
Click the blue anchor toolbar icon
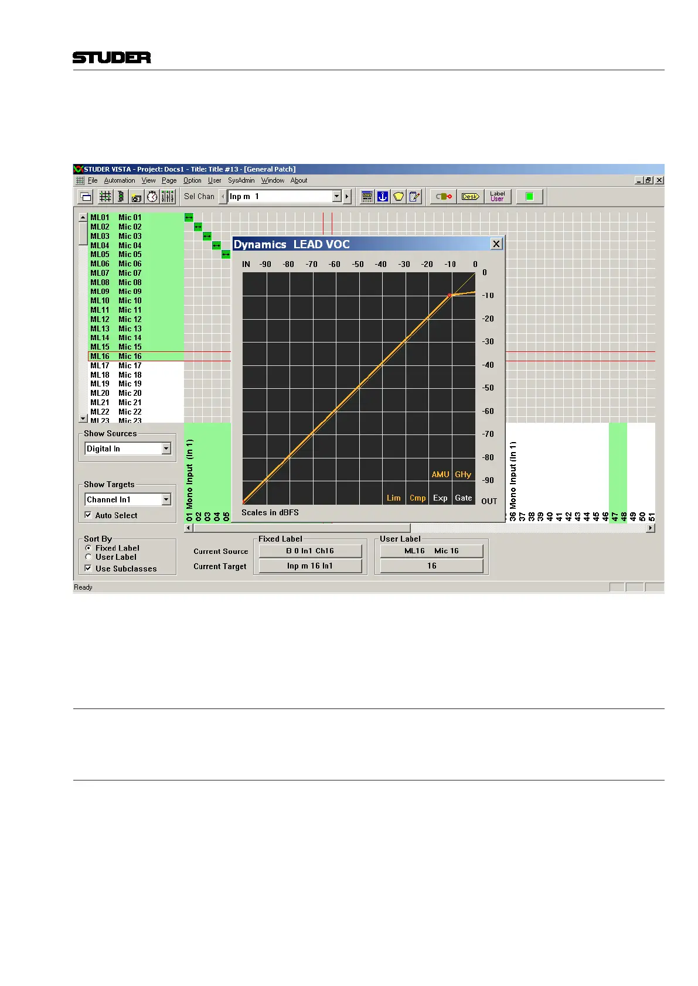click(383, 197)
